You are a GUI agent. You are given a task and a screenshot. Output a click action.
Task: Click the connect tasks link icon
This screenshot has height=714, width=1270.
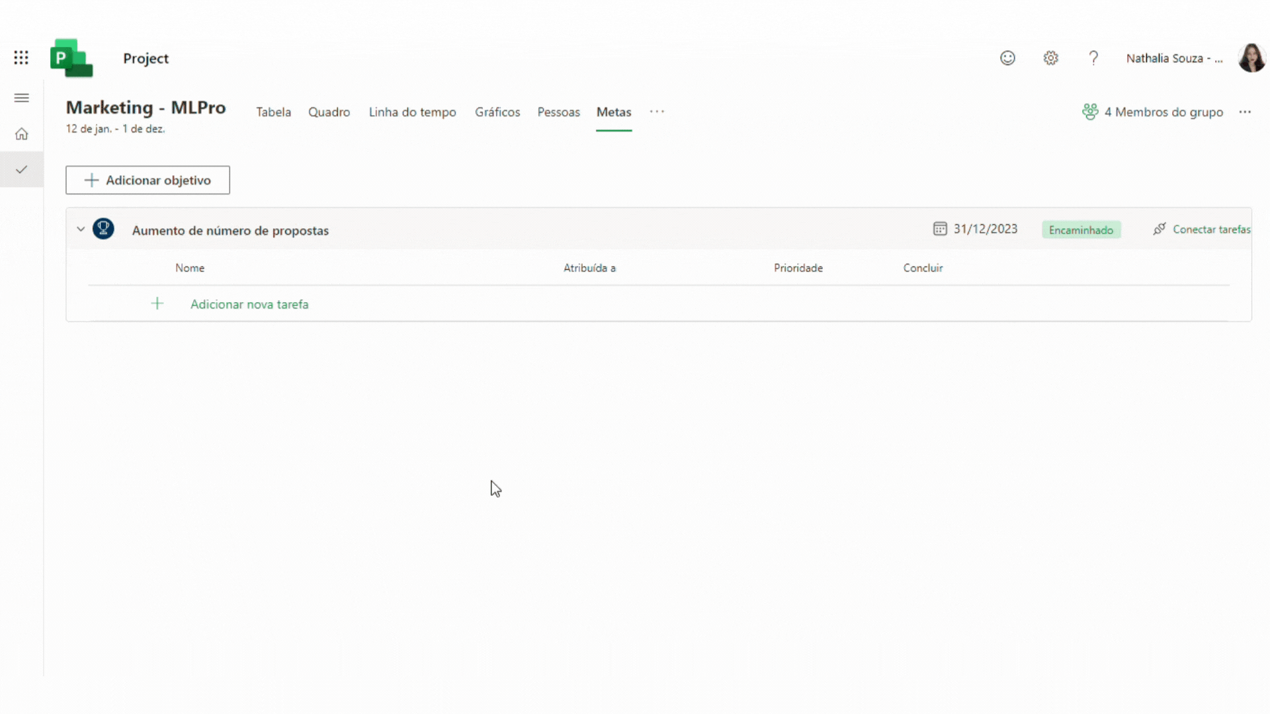tap(1160, 229)
